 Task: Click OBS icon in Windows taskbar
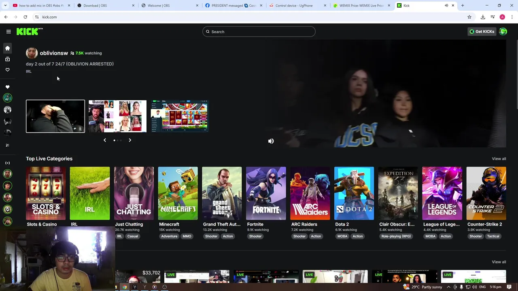tap(164, 287)
